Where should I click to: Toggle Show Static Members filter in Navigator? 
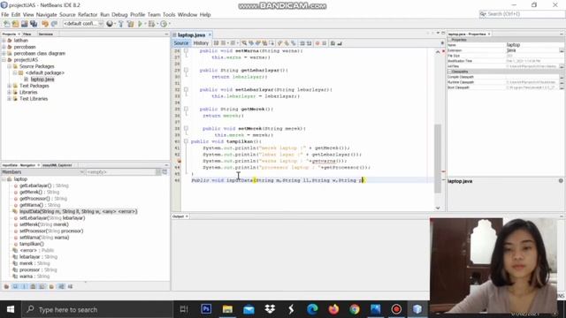(x=24, y=286)
